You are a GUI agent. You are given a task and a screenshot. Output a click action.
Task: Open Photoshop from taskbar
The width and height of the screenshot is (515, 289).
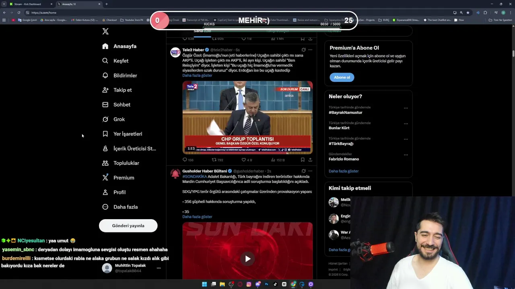[266, 284]
